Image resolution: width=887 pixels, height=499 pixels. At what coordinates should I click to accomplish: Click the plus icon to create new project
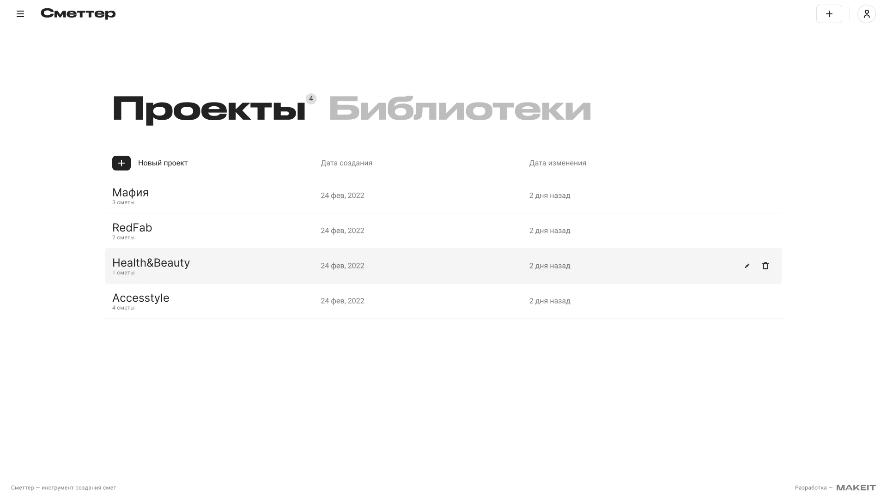click(x=121, y=163)
